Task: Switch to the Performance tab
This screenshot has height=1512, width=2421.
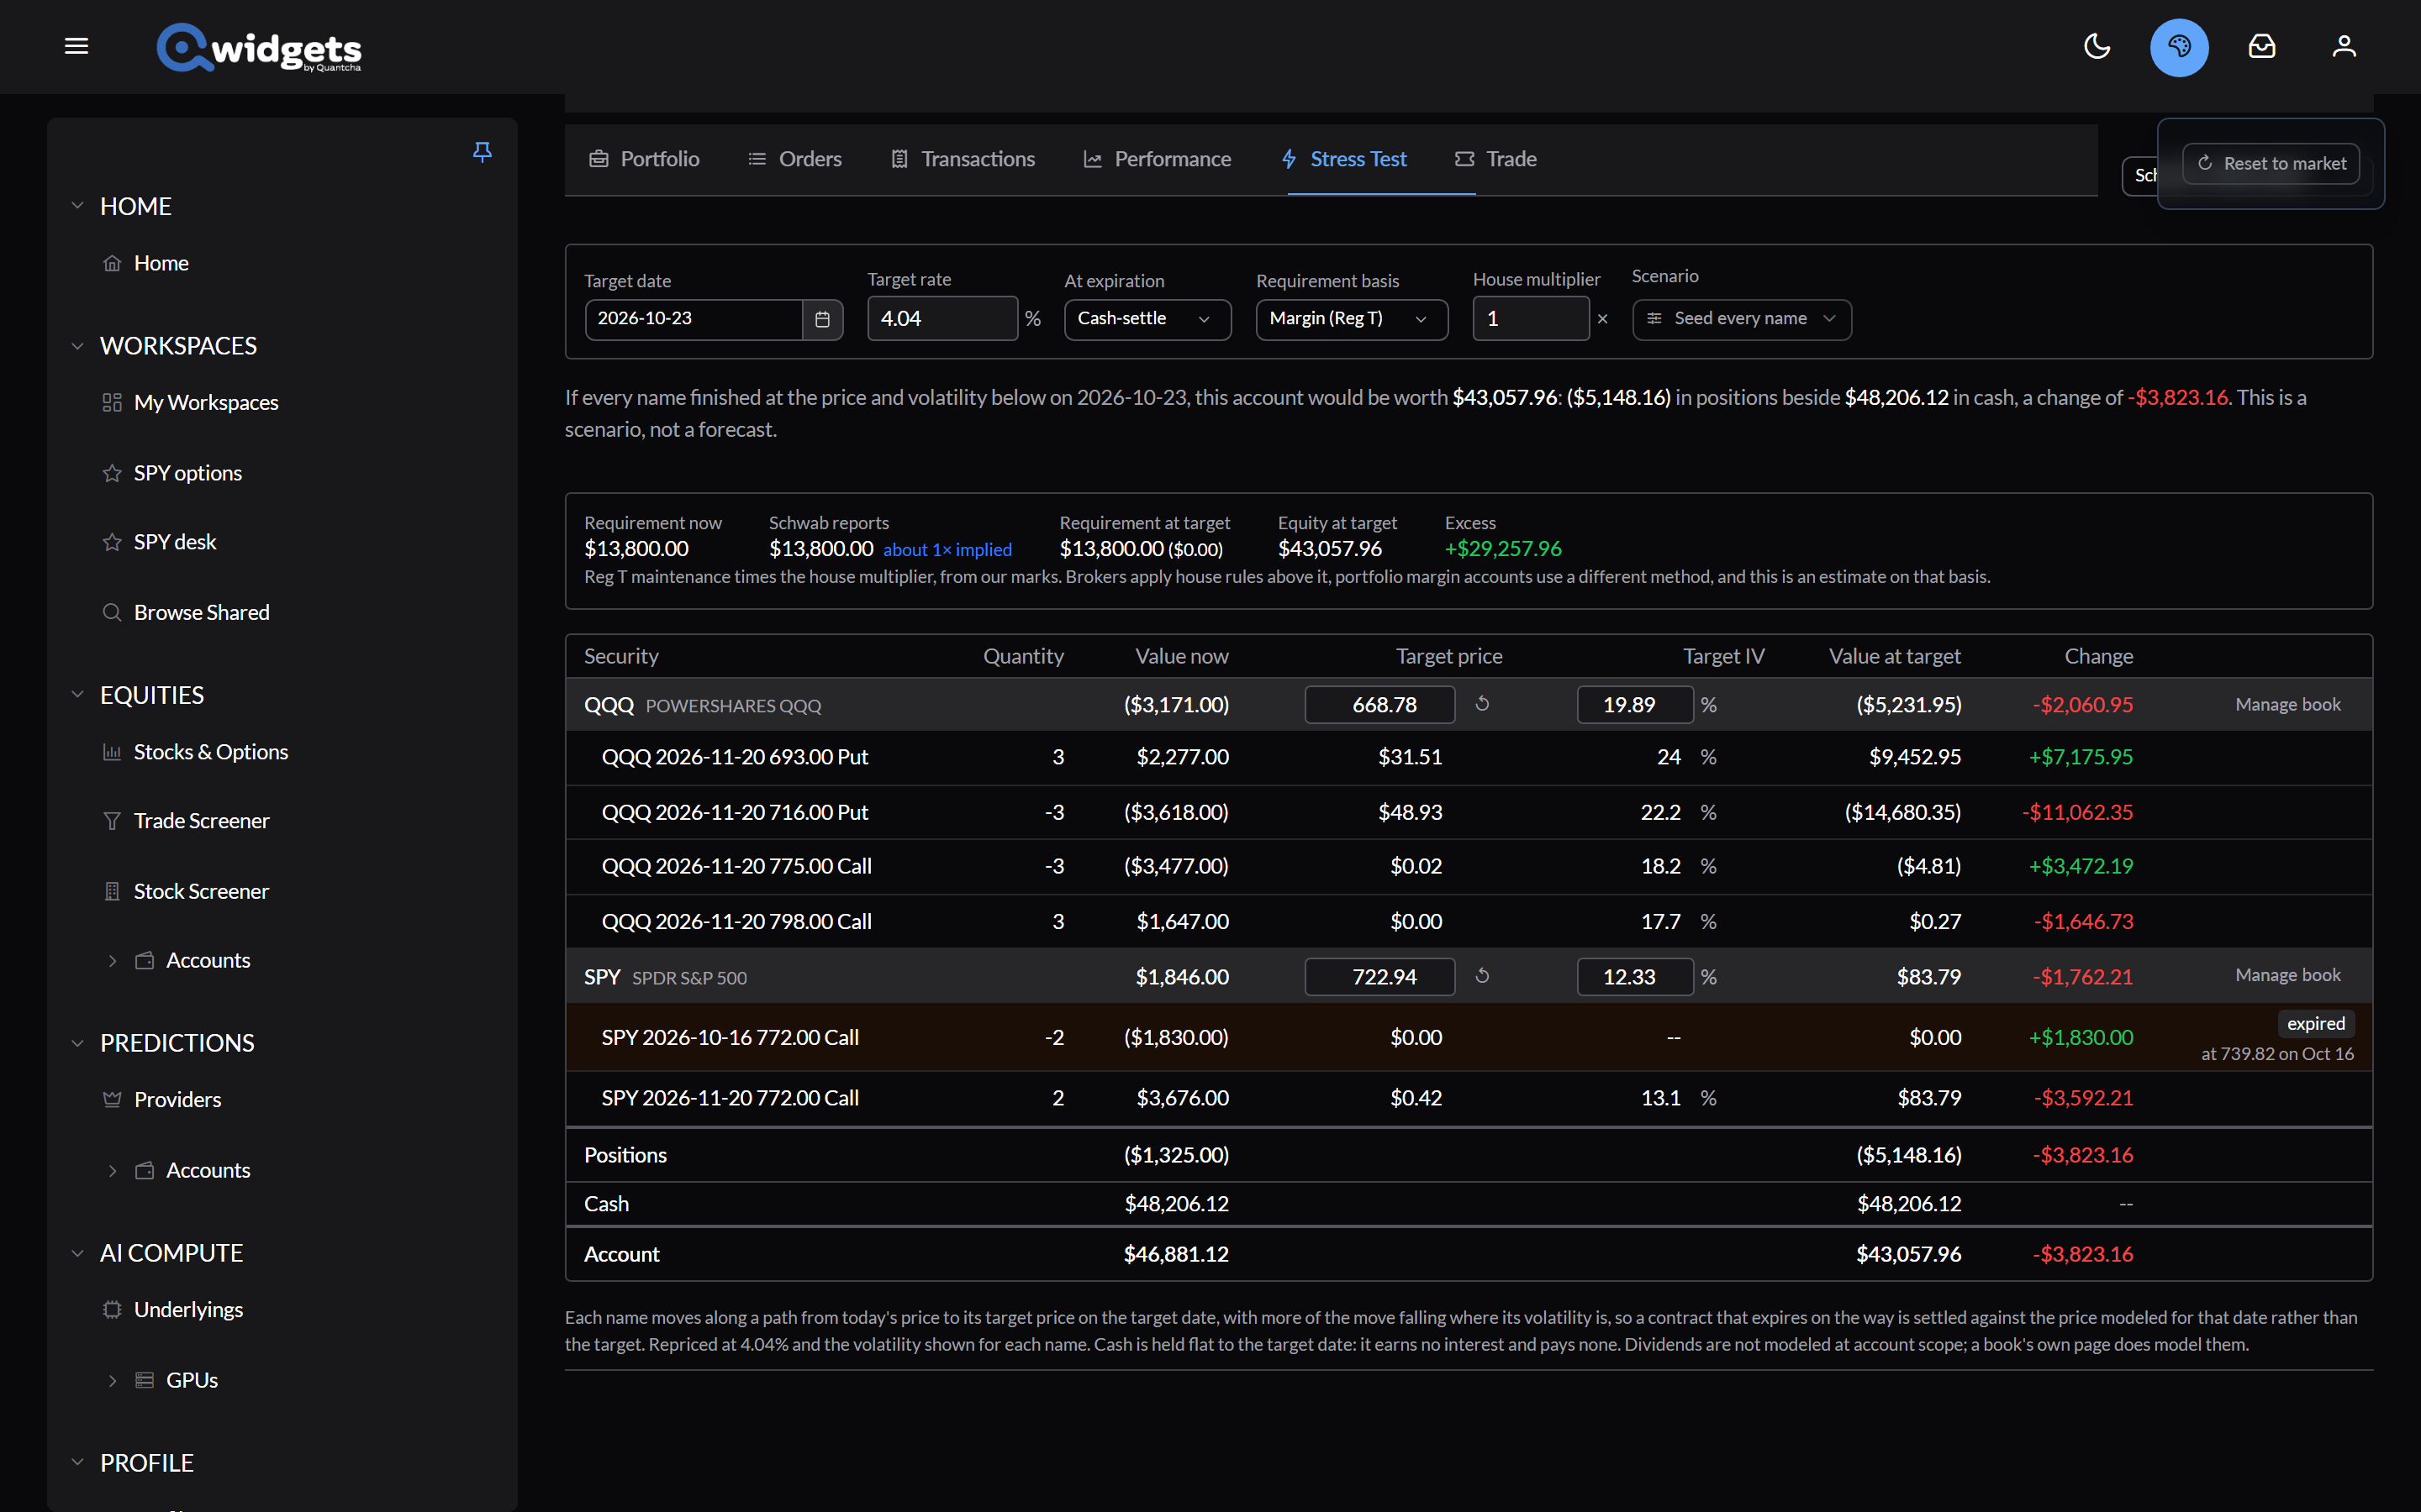Action: (1158, 159)
